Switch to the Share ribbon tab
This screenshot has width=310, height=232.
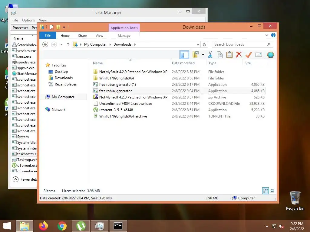[x=82, y=36]
